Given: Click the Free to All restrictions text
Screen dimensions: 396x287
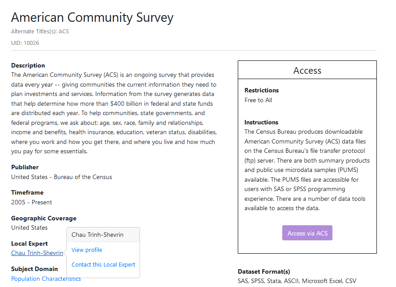Looking at the screenshot, I should click(x=258, y=100).
